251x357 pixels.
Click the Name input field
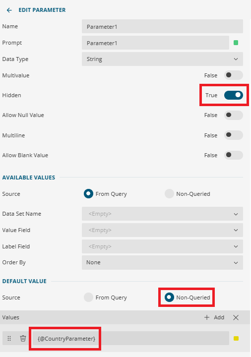point(162,26)
